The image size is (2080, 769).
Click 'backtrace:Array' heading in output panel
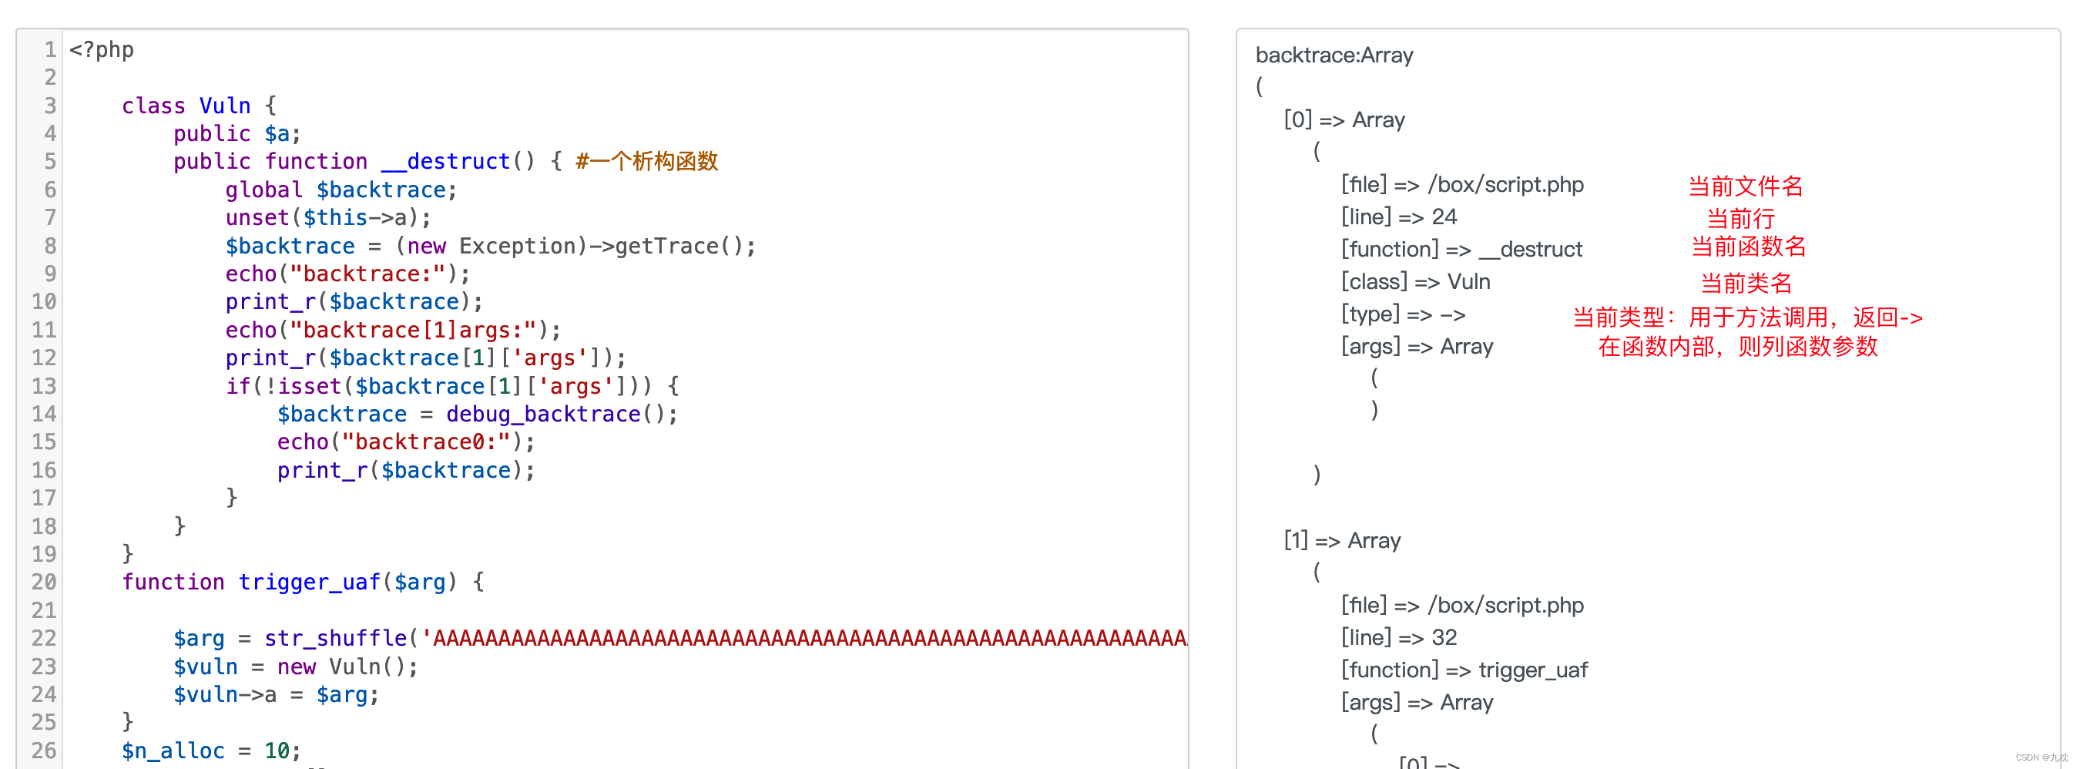1335,55
